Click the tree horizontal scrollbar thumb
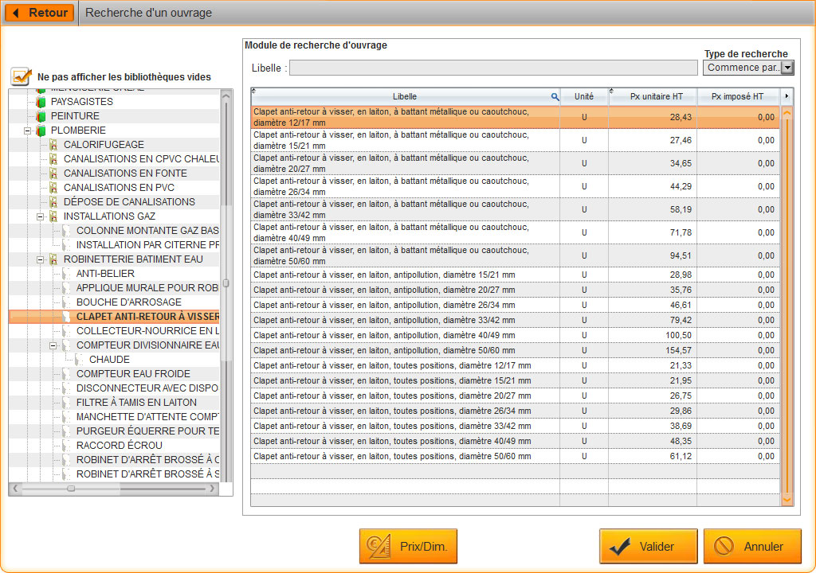The width and height of the screenshot is (816, 573). [71, 489]
